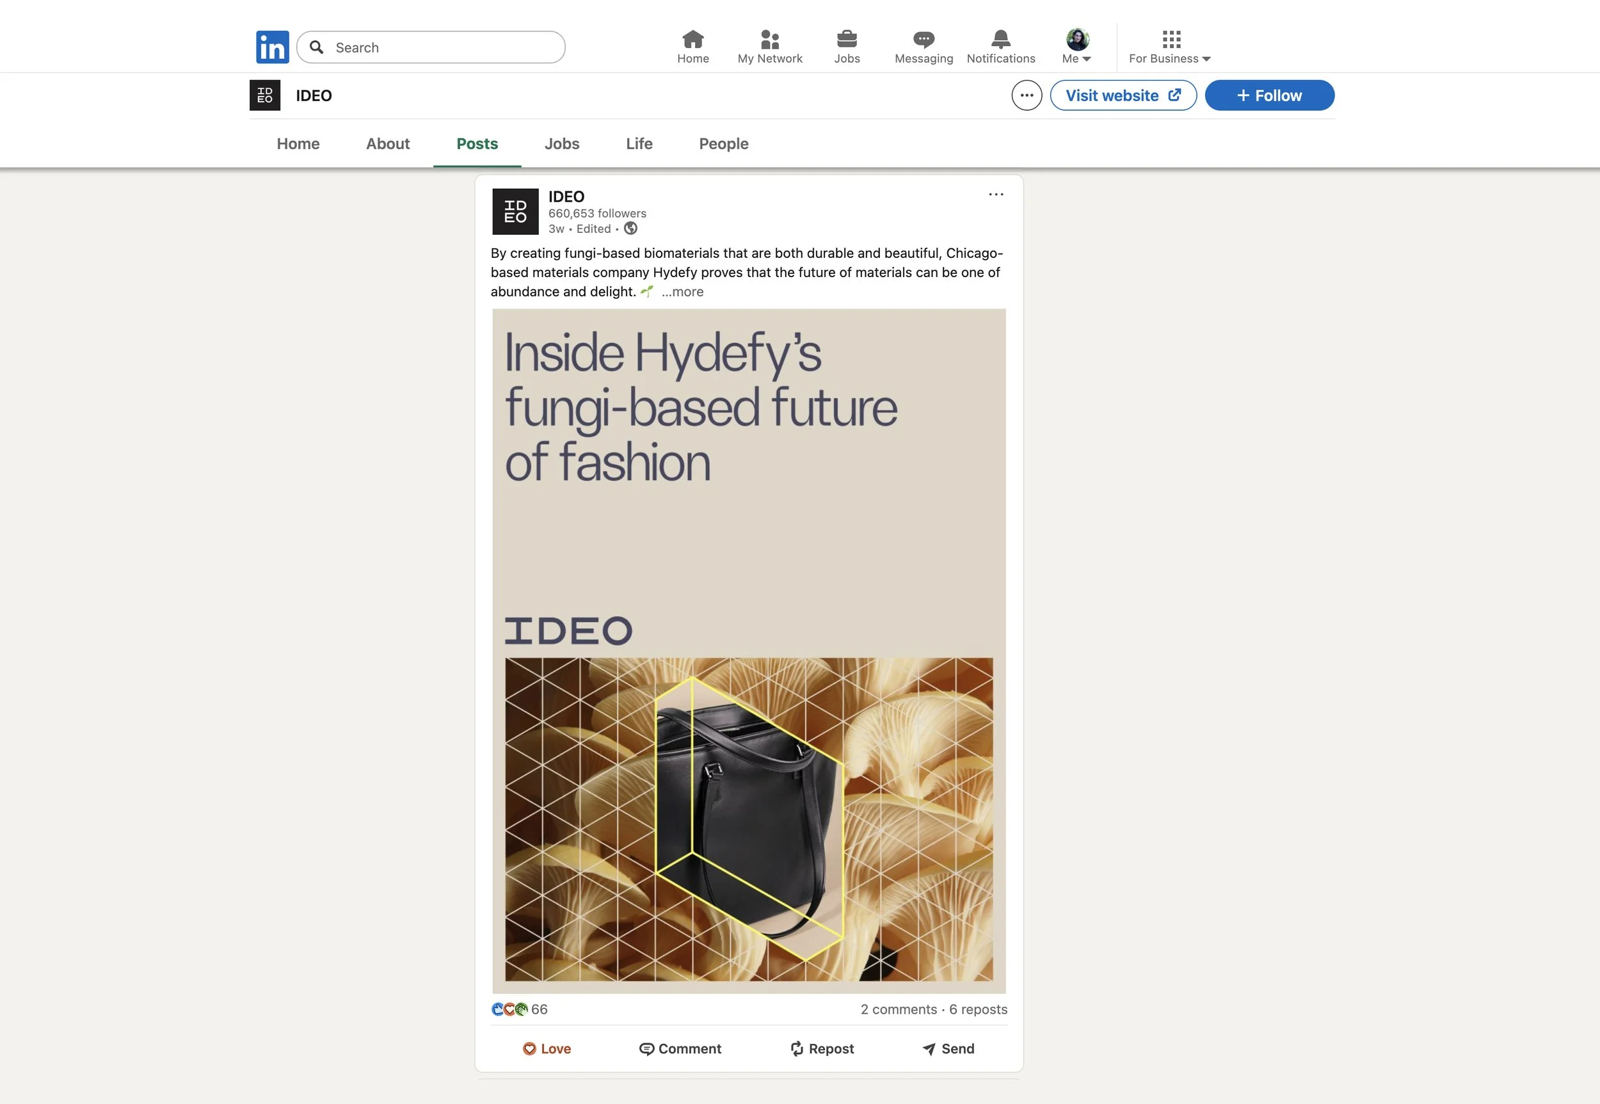Expand the For Business menu

pyautogui.click(x=1170, y=47)
